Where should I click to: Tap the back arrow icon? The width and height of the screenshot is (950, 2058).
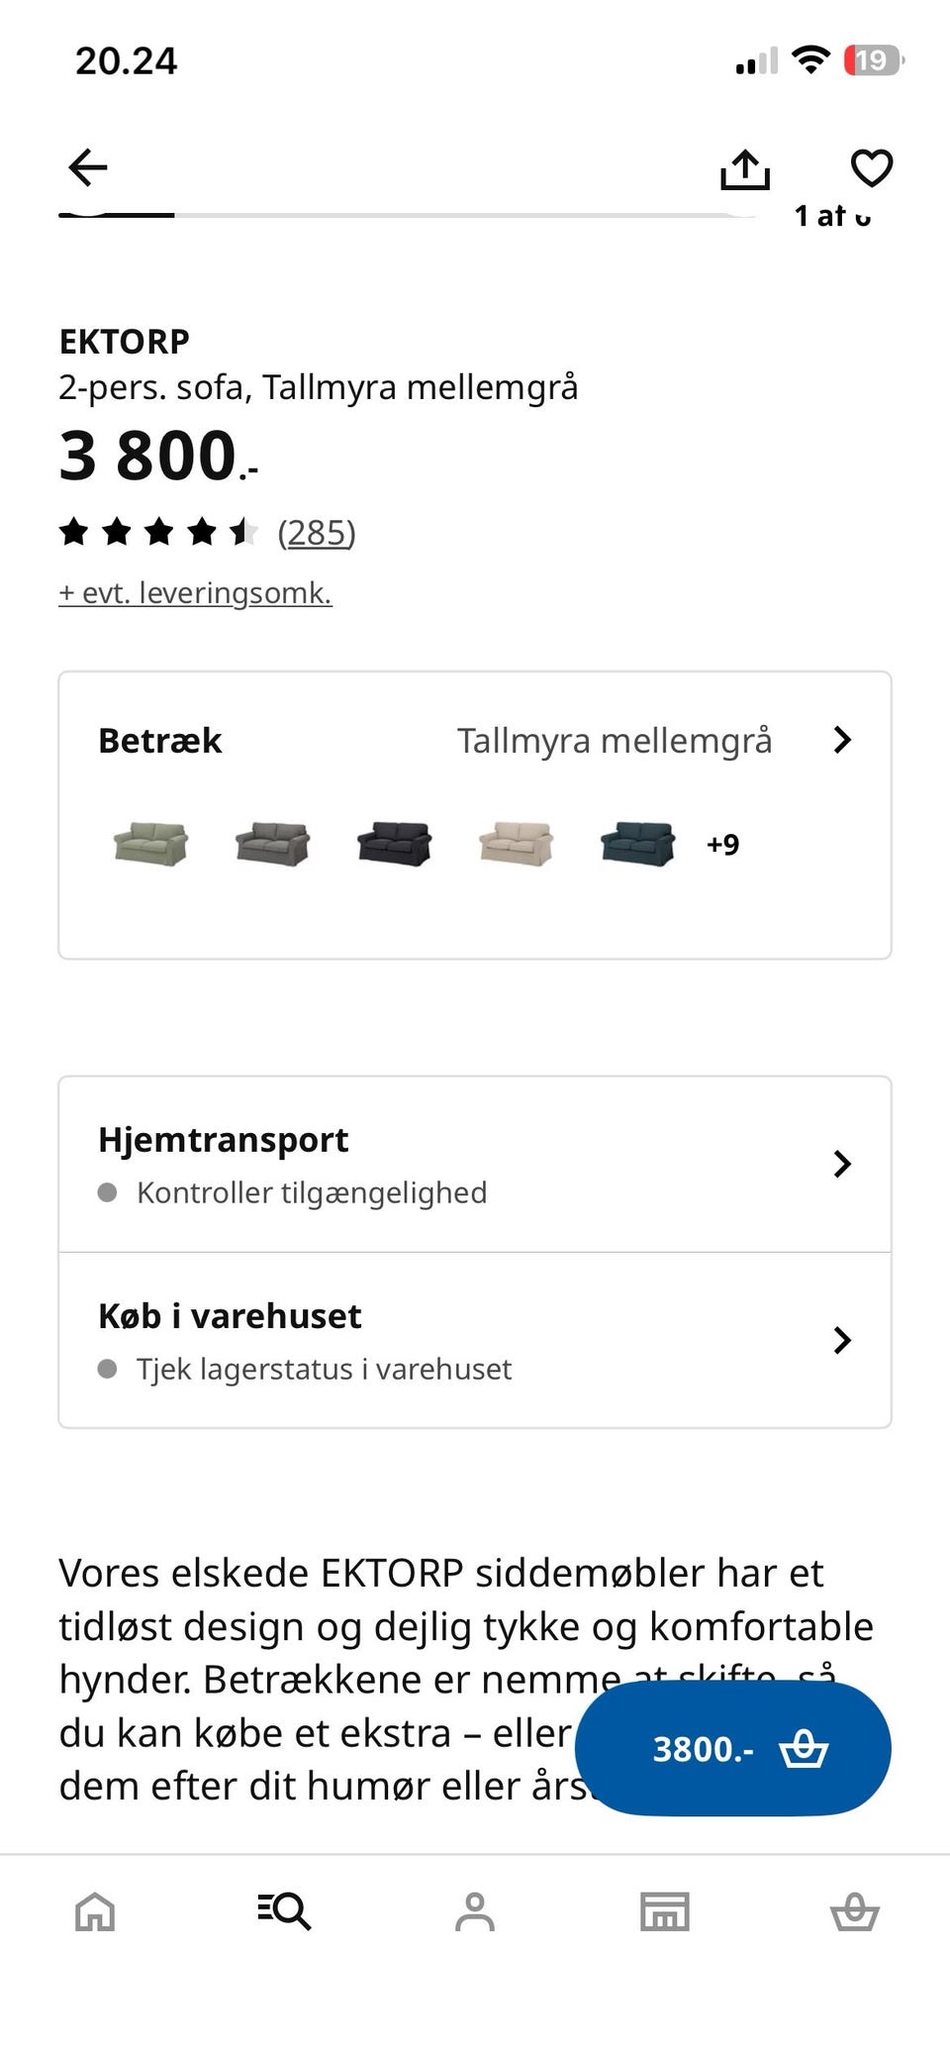[88, 167]
